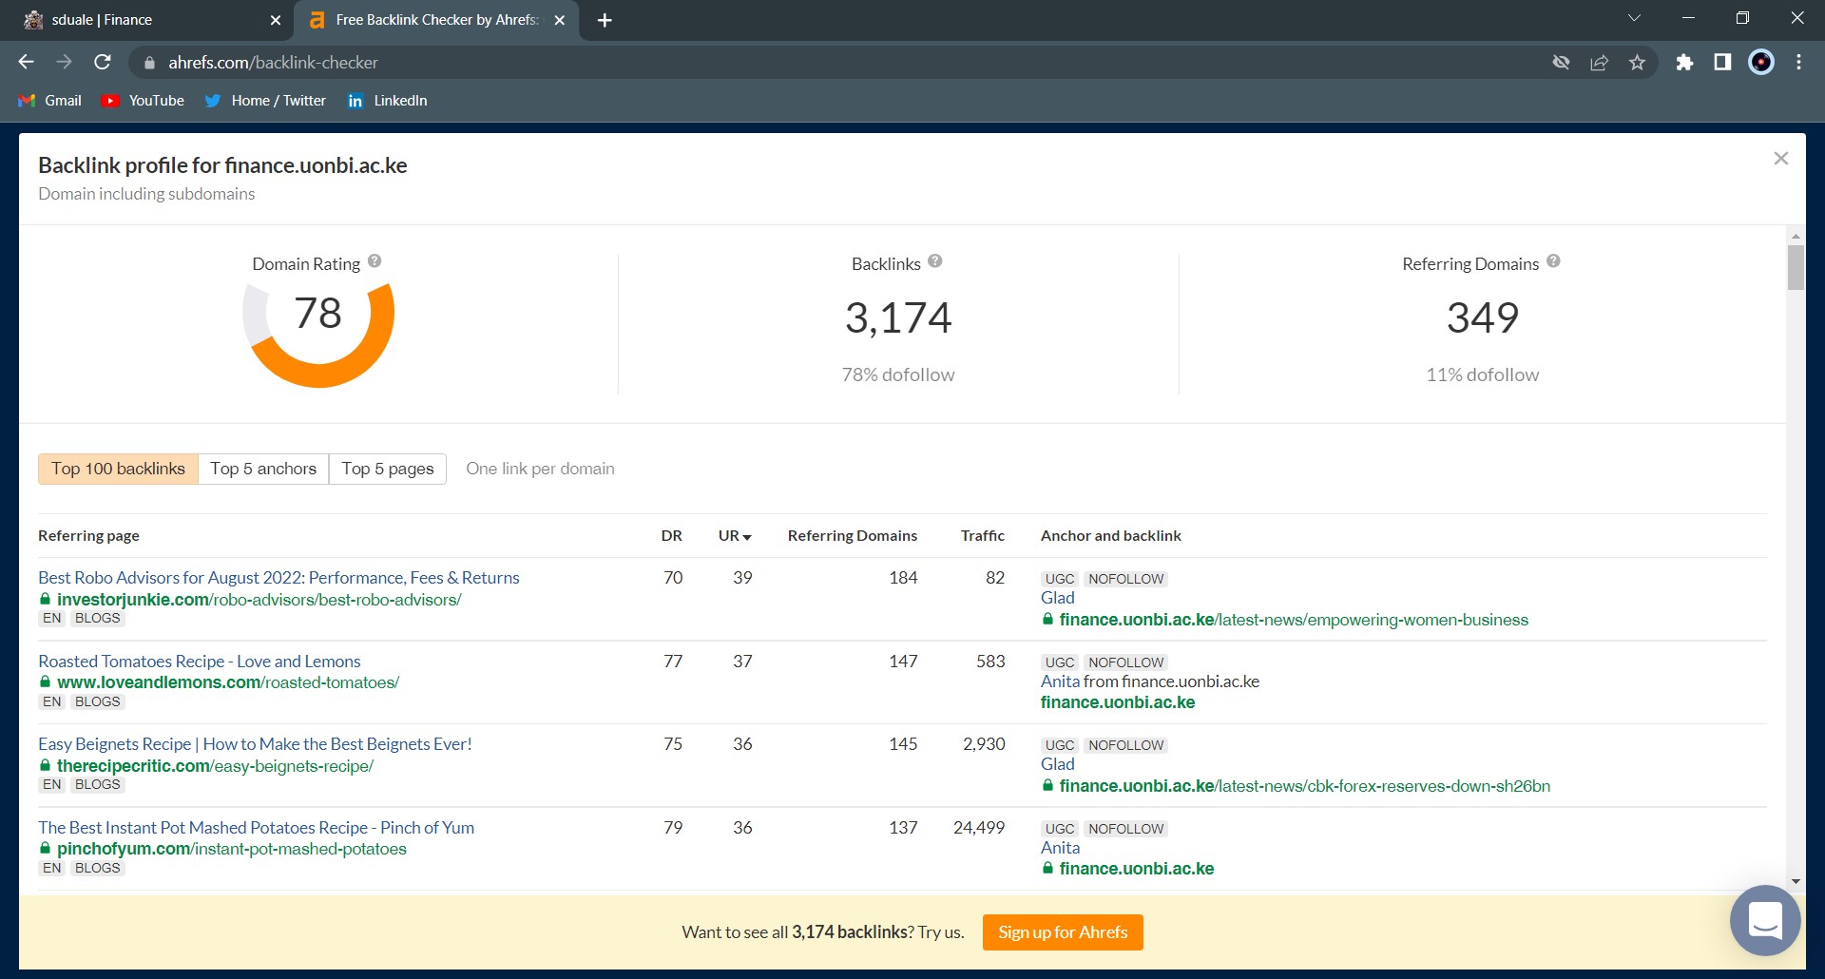Screen dimensions: 1825x979
Task: Open the browser Extensions puzzle icon
Action: (x=1684, y=63)
